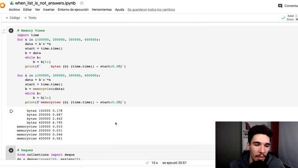Run the Deques code cell

(11, 150)
